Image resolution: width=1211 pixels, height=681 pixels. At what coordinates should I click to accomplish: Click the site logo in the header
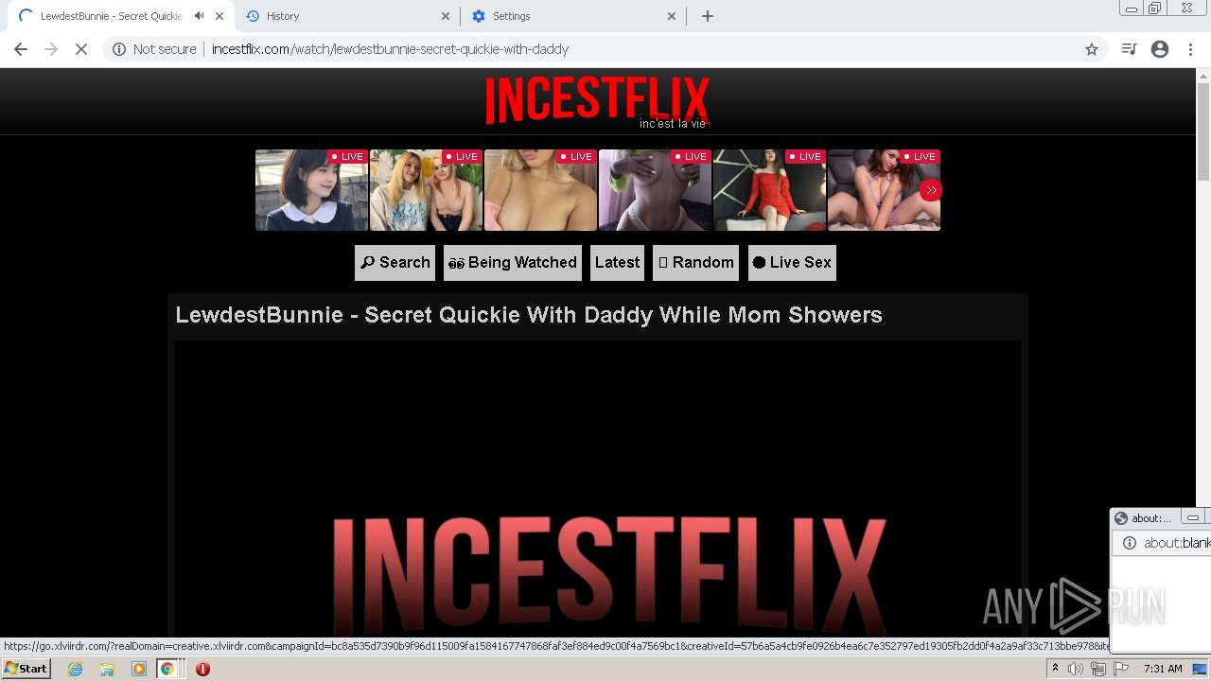[x=597, y=100]
